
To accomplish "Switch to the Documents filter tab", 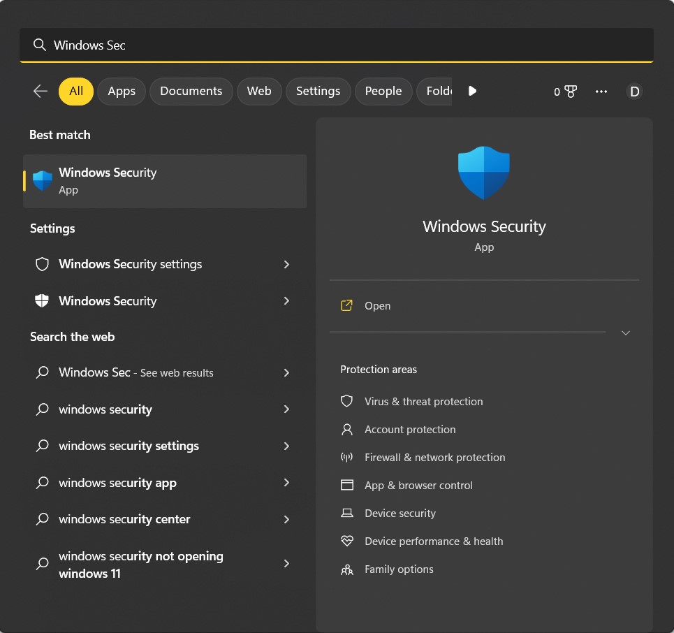I will coord(191,91).
